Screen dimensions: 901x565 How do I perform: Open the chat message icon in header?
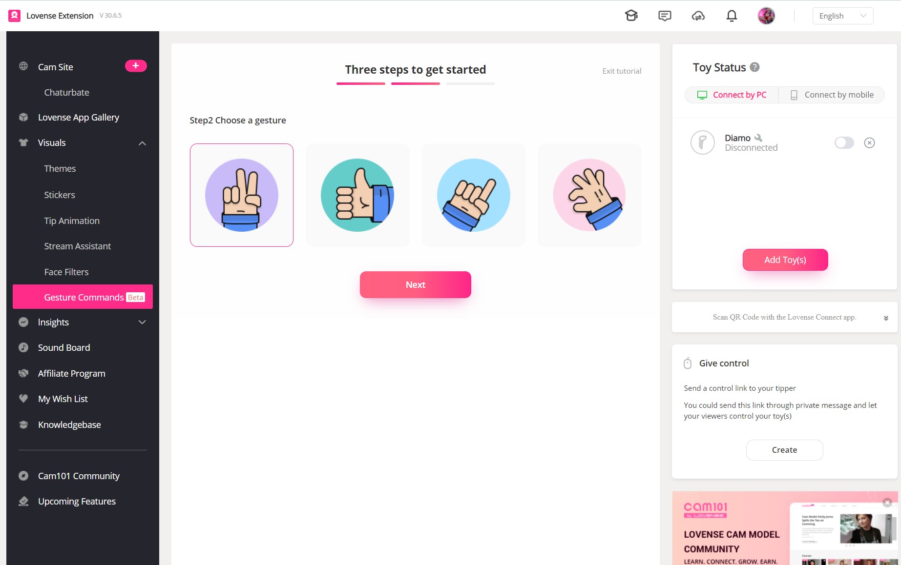[x=665, y=16]
